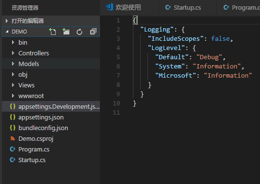Click the New File icon in DEMO header
This screenshot has width=260, height=184.
click(x=52, y=32)
